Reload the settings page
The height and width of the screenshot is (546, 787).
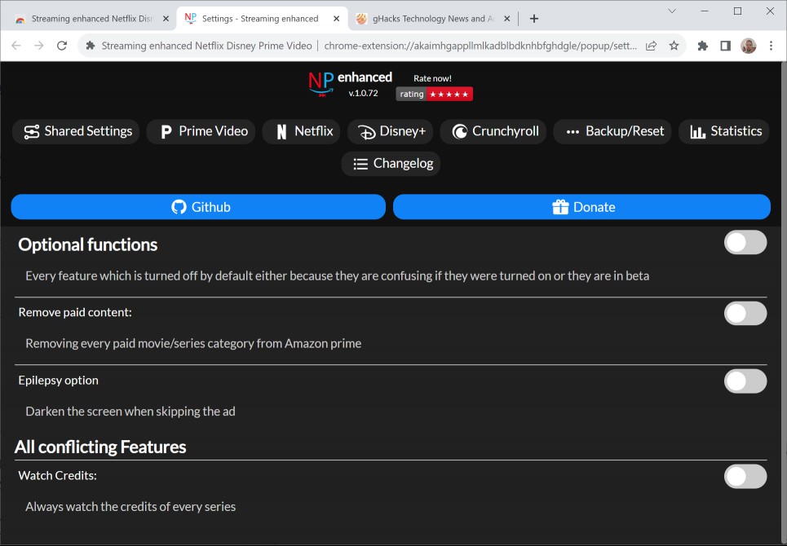click(x=62, y=46)
